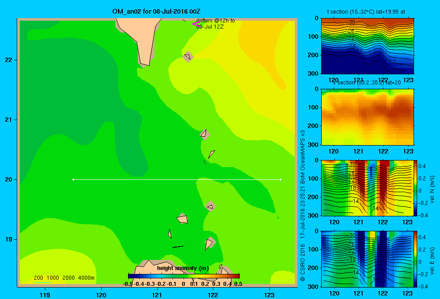Viewport: 440px width, 299px height.
Task: Select the left endpoint of the white section line
Action: pos(73,179)
